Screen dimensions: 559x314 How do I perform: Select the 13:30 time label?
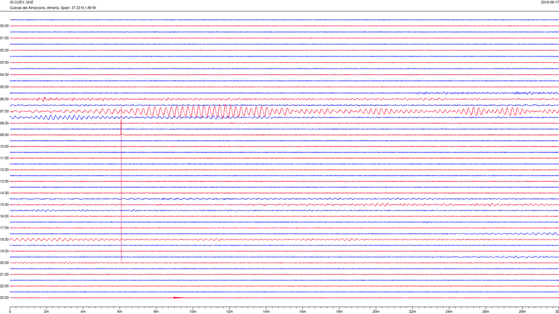pyautogui.click(x=4, y=181)
